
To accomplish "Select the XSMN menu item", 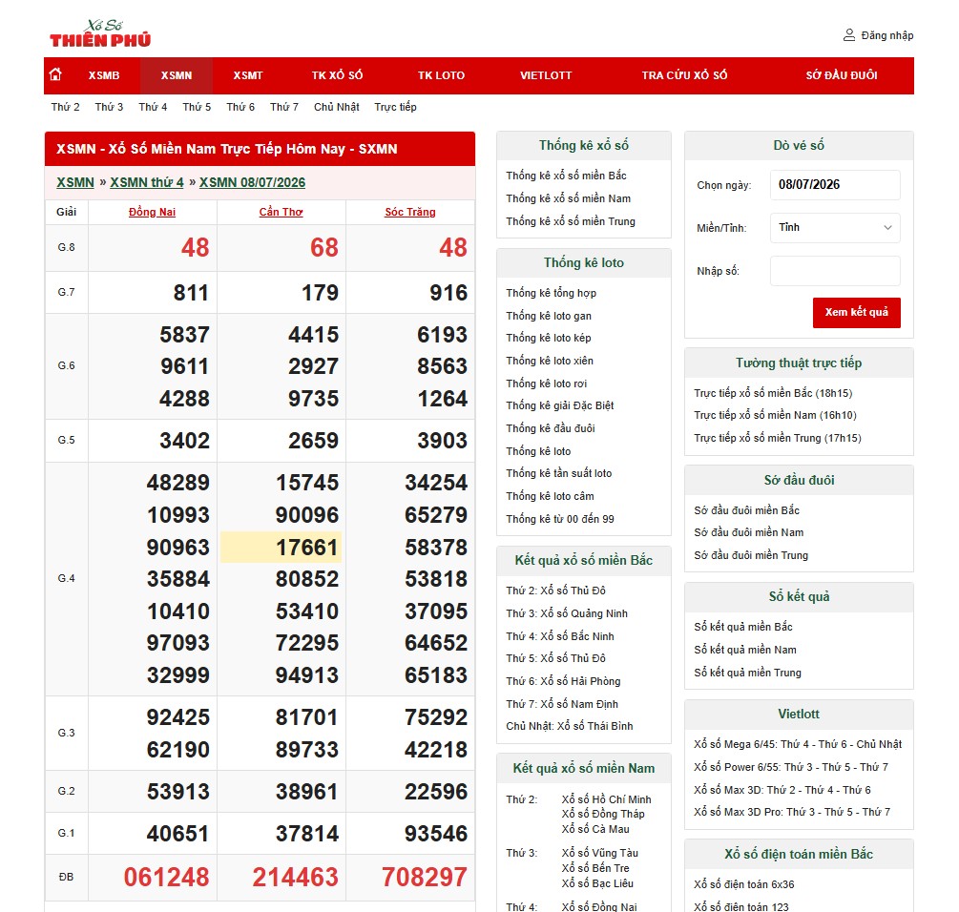I will (177, 75).
